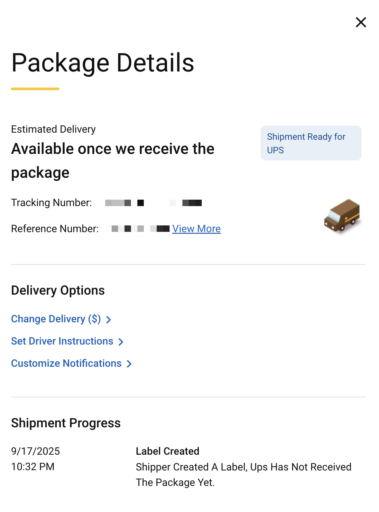Viewport: 379px width, 512px height.
Task: Open the View More link
Action: [196, 229]
